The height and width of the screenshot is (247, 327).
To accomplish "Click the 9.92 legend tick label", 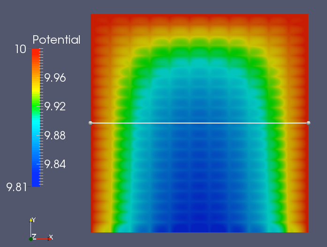I will click(55, 107).
